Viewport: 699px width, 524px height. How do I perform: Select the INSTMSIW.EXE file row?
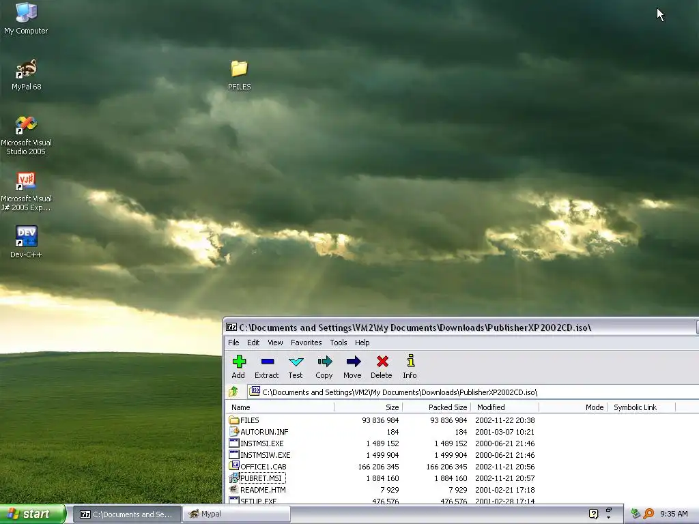[x=384, y=455]
